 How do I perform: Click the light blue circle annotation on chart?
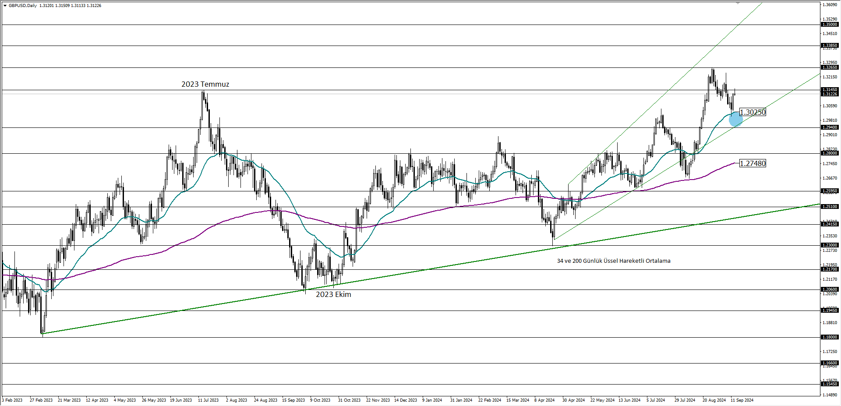[x=735, y=120]
